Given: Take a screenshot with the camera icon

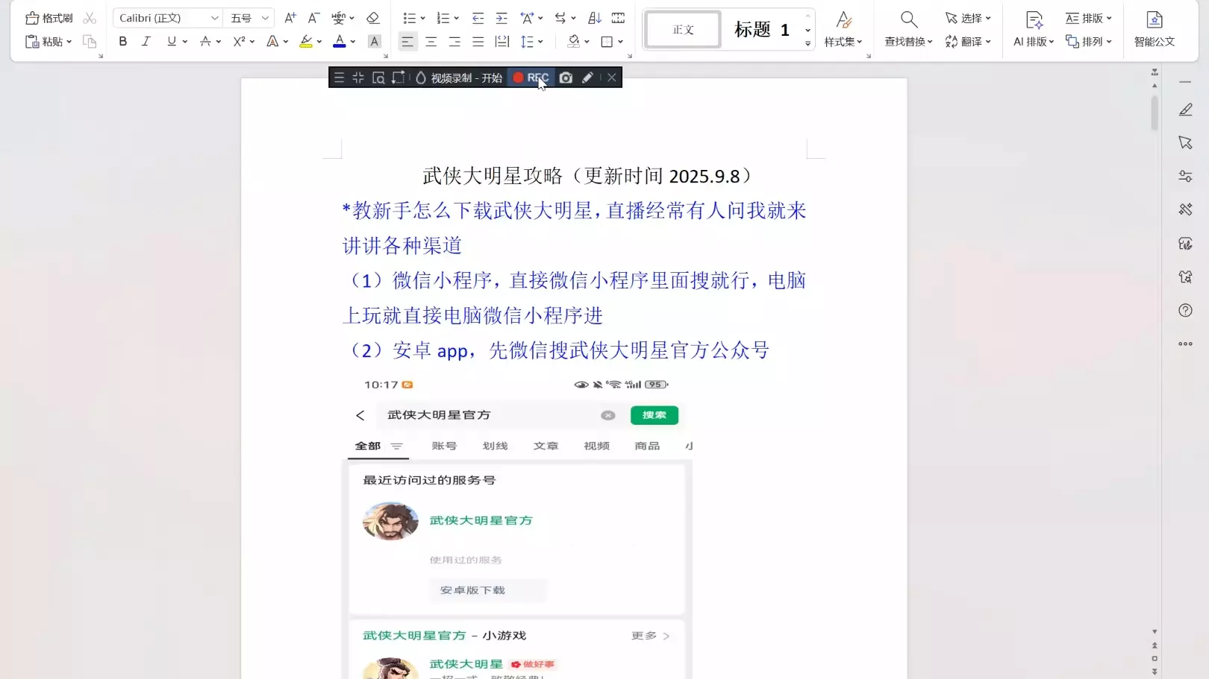Looking at the screenshot, I should click(566, 78).
